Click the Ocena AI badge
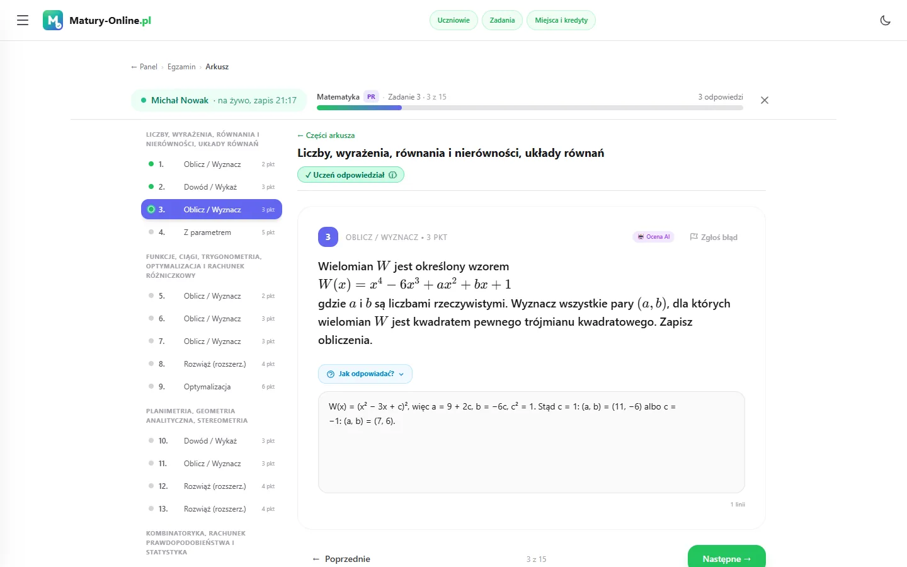The width and height of the screenshot is (907, 567). pos(653,237)
